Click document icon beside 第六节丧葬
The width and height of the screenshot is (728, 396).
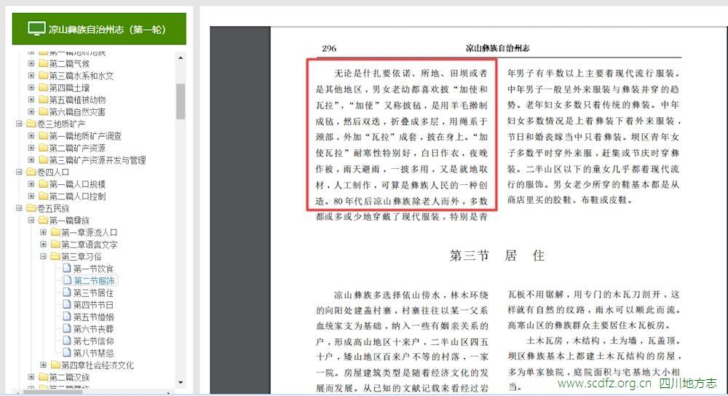(67, 329)
